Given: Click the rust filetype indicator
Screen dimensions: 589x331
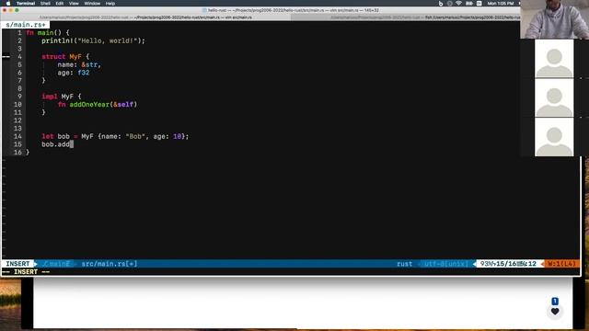Looking at the screenshot, I should [404, 264].
